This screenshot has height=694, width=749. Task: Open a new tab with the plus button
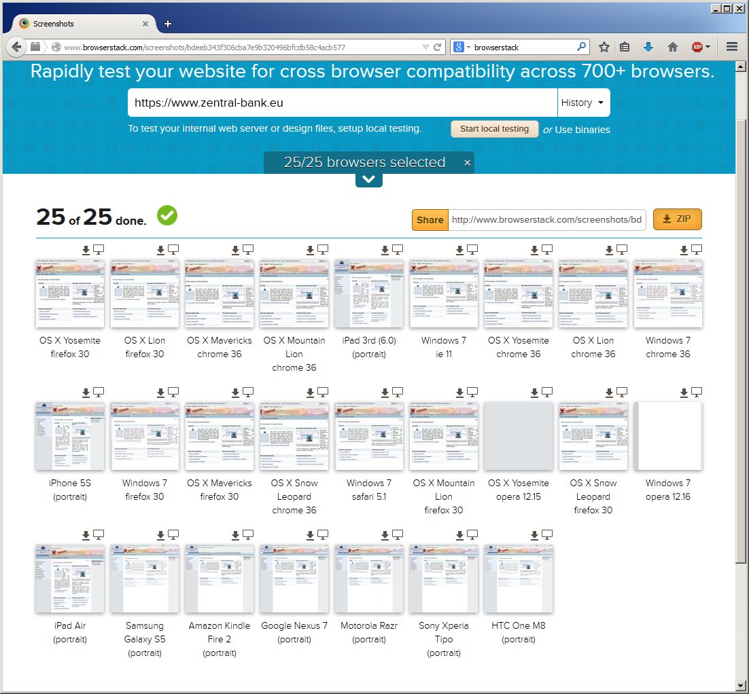(168, 24)
